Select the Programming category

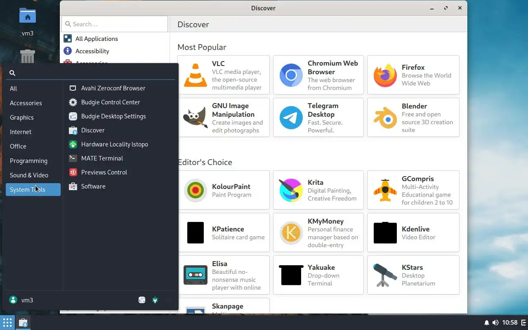33,160
